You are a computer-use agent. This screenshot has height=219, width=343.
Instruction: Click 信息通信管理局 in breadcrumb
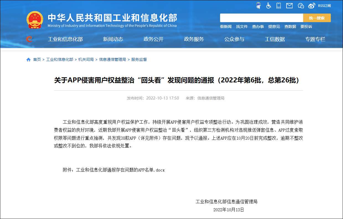[112, 59]
